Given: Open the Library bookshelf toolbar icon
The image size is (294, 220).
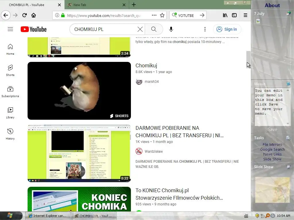Looking at the screenshot, I should coord(225,15).
